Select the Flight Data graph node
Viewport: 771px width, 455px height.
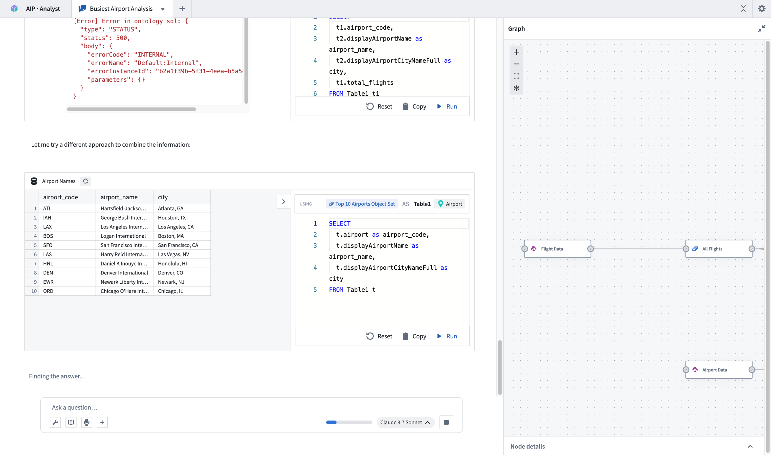557,249
